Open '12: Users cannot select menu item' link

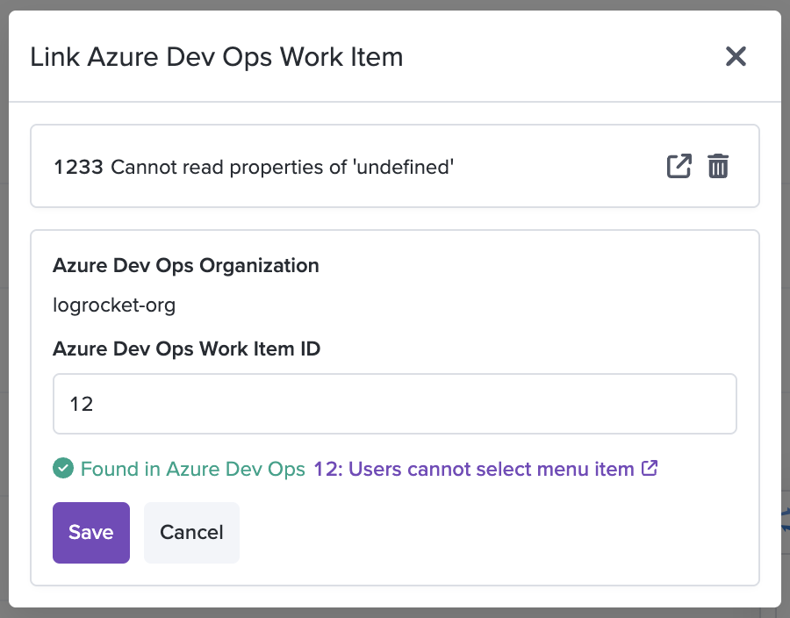[474, 469]
